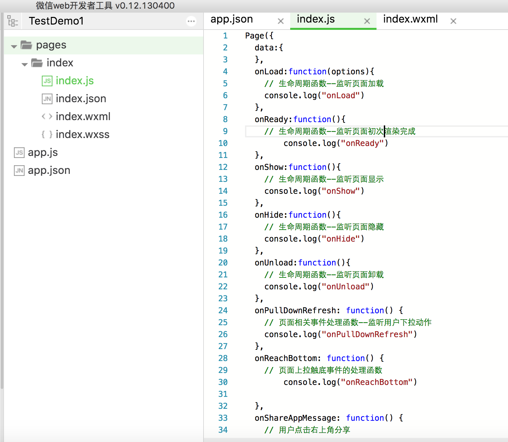Click the onReady:function(){ line

300,119
